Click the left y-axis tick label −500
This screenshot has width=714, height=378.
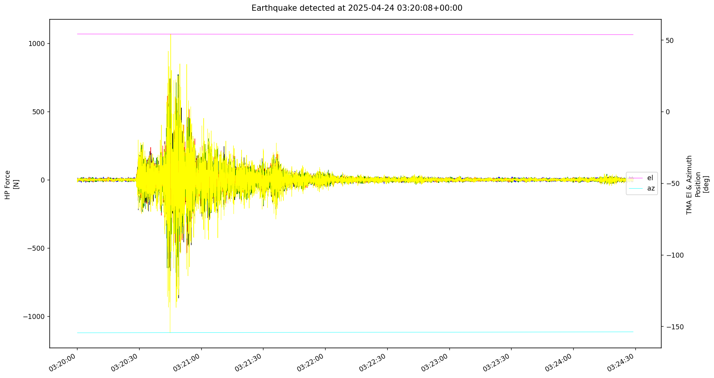click(x=36, y=248)
